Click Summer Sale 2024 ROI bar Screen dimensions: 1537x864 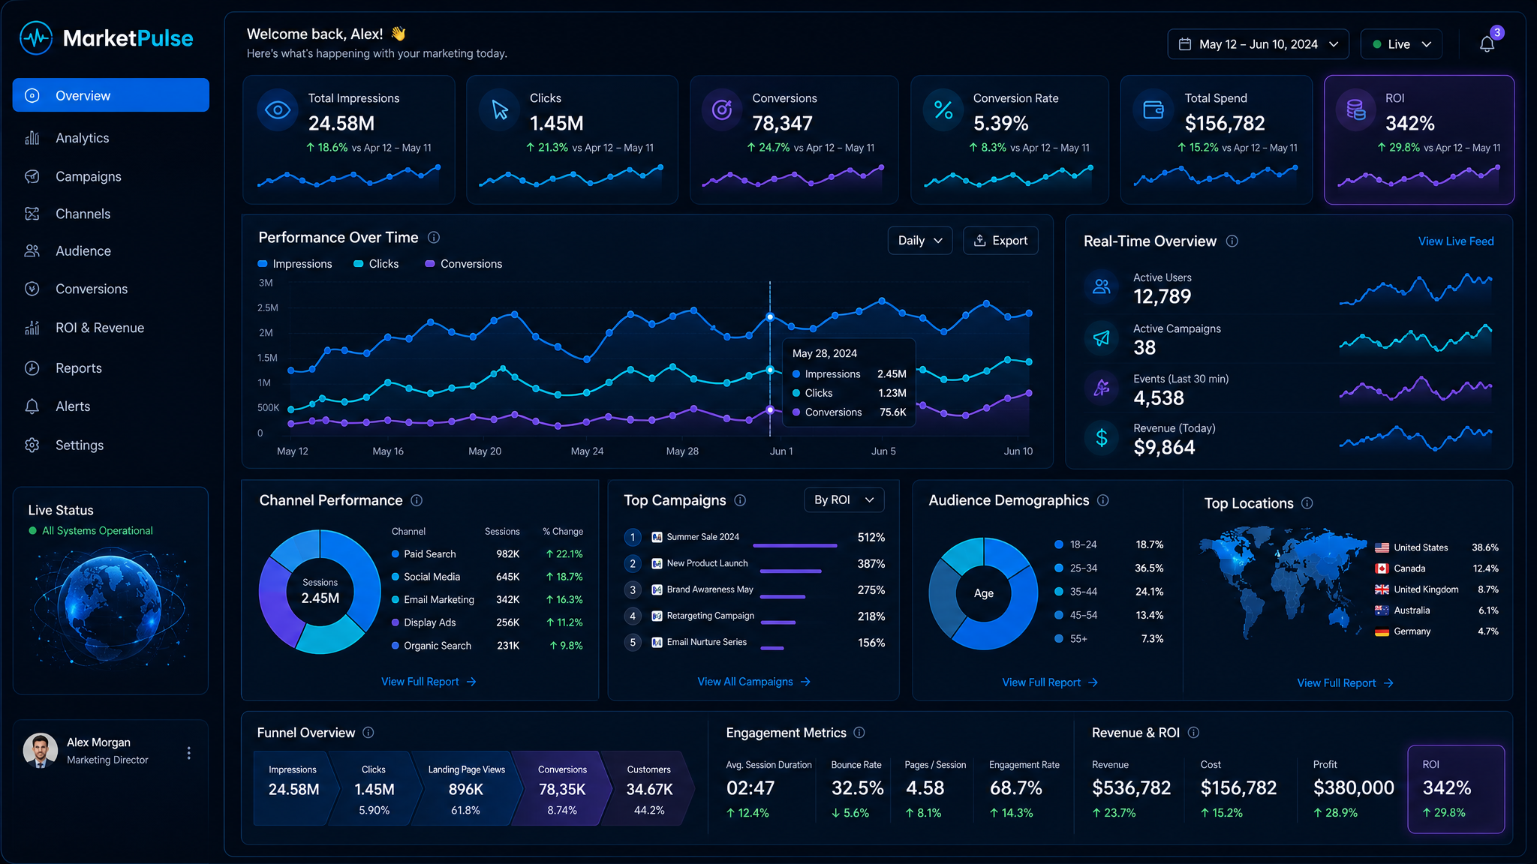[795, 545]
